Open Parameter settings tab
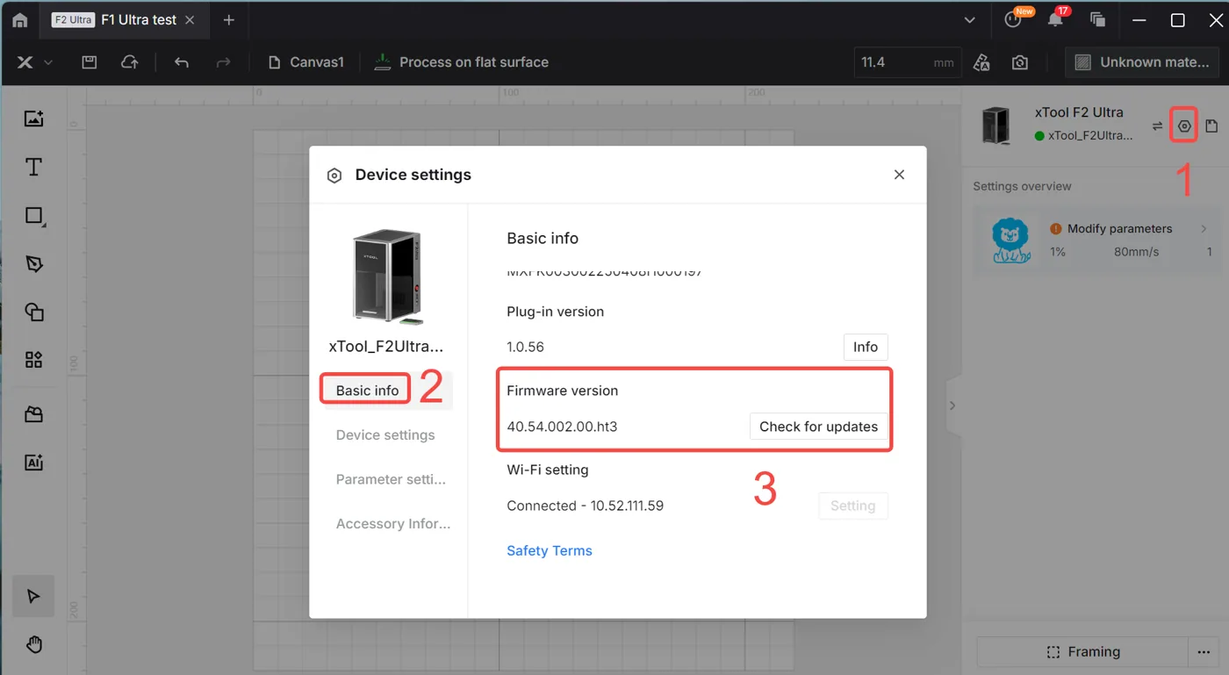Viewport: 1229px width, 675px height. pyautogui.click(x=391, y=479)
